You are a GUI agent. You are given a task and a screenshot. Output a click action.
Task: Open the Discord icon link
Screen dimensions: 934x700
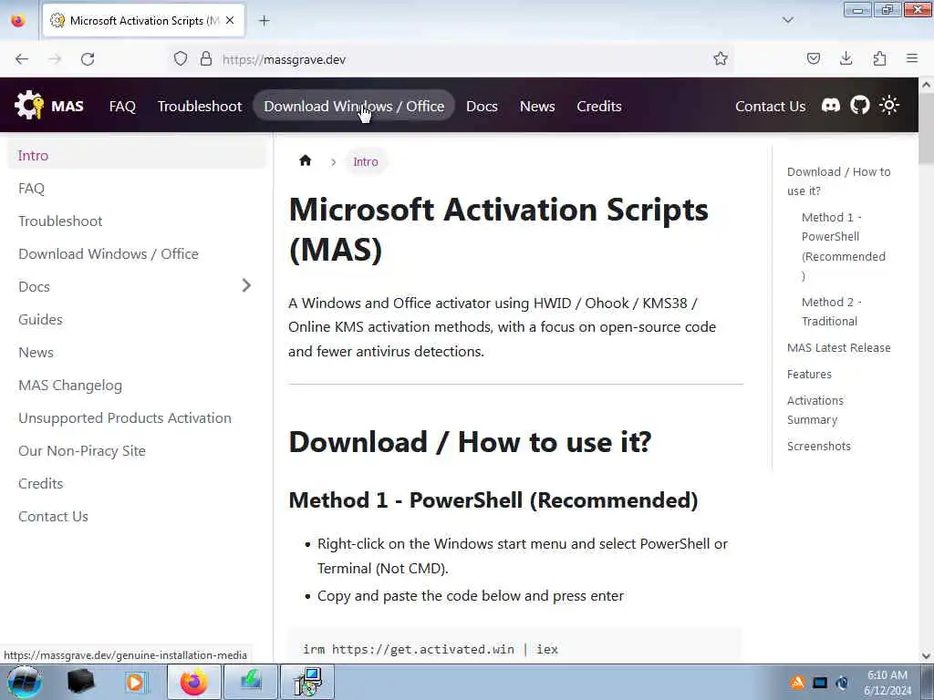[830, 106]
